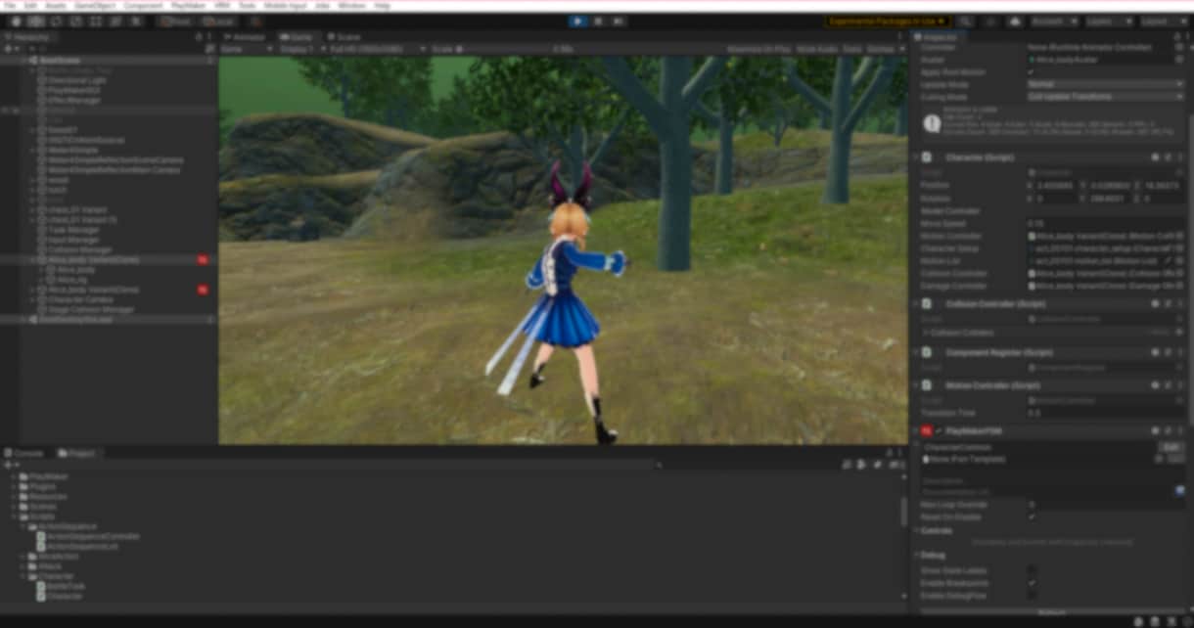Toggle Reset On Disable checkbox
The height and width of the screenshot is (628, 1194).
click(x=1032, y=516)
